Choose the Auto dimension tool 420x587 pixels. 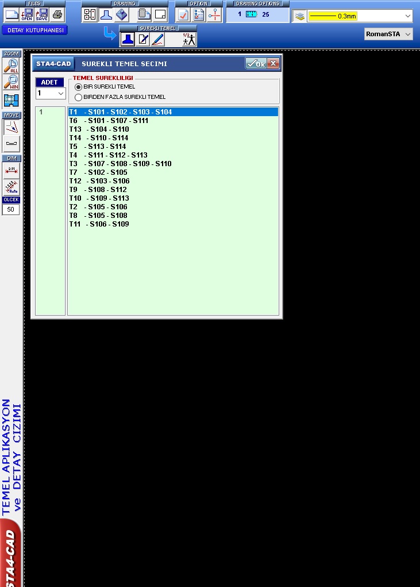coord(11,187)
